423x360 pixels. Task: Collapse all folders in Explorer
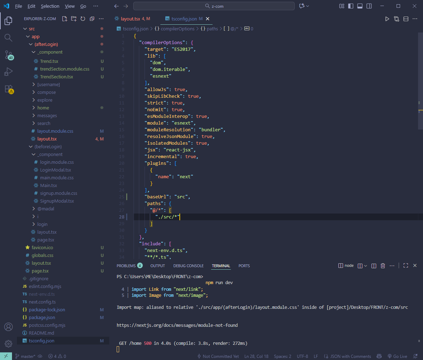[92, 19]
